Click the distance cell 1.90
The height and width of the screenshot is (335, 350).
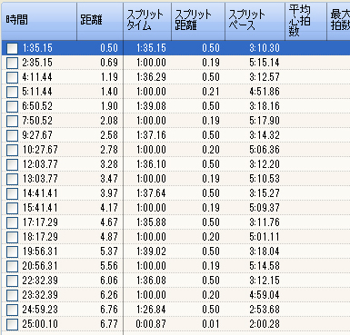109,106
